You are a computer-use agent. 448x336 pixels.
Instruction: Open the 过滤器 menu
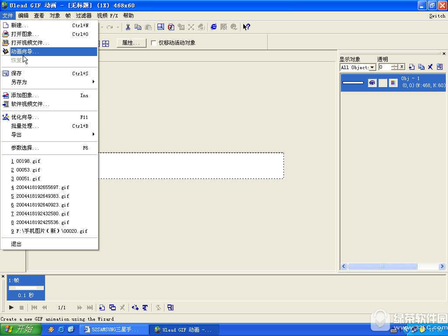(x=84, y=16)
